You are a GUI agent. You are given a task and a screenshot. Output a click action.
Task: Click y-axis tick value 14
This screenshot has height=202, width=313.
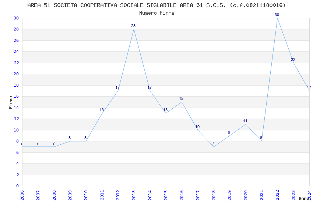16,108
